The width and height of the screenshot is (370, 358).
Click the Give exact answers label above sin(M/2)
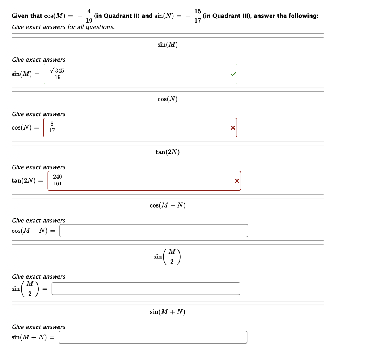(38, 276)
